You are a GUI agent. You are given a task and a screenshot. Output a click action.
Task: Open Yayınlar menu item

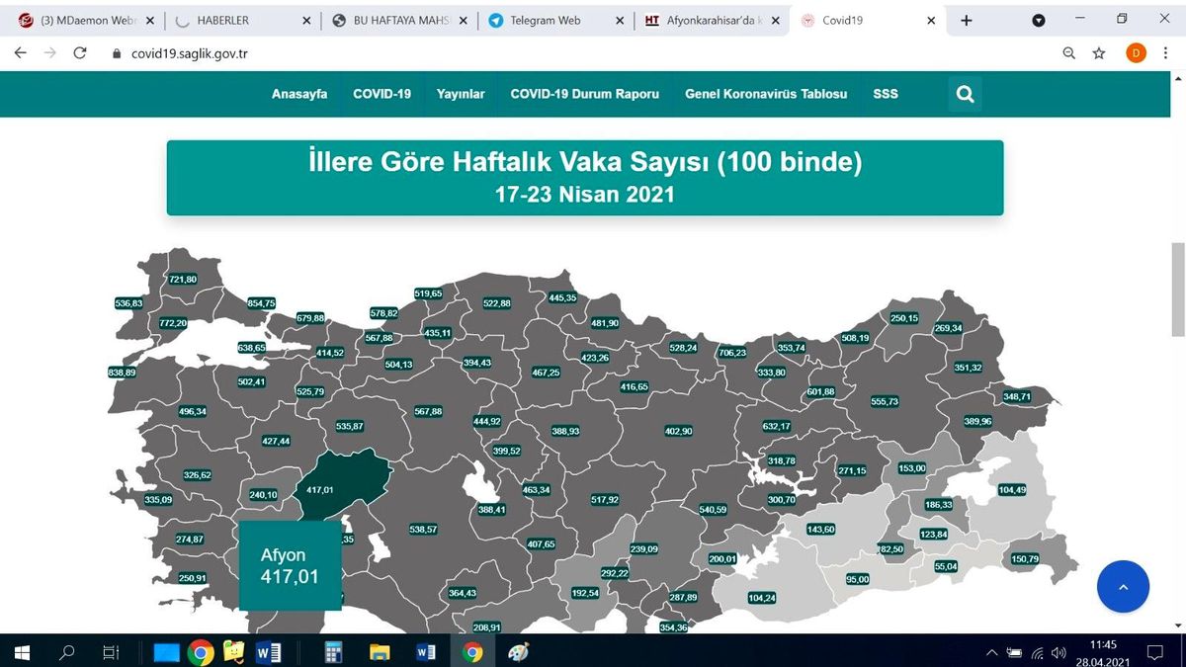pos(461,94)
